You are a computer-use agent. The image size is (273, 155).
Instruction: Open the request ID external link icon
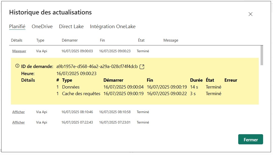point(142,67)
